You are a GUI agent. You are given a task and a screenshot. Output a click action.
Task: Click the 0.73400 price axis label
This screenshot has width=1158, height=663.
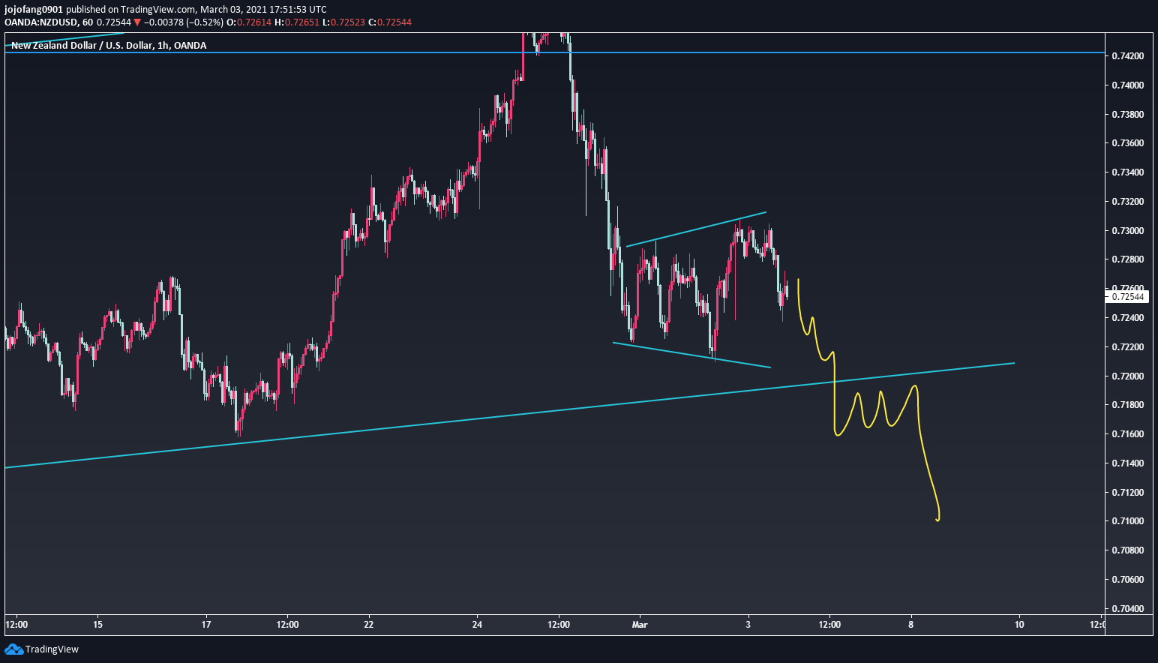pos(1127,172)
